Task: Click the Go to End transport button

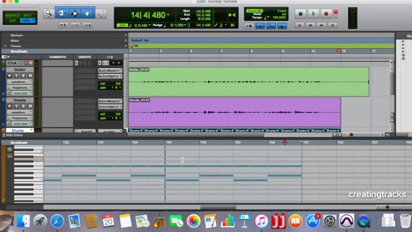Action: click(x=332, y=25)
